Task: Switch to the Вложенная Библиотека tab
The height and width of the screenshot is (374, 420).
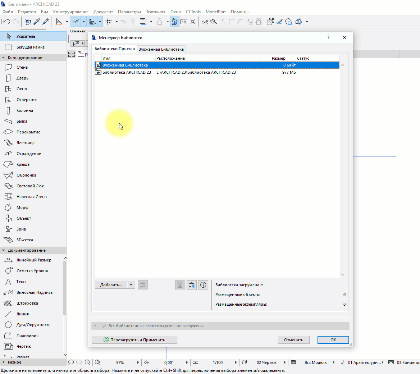Action: [161, 49]
